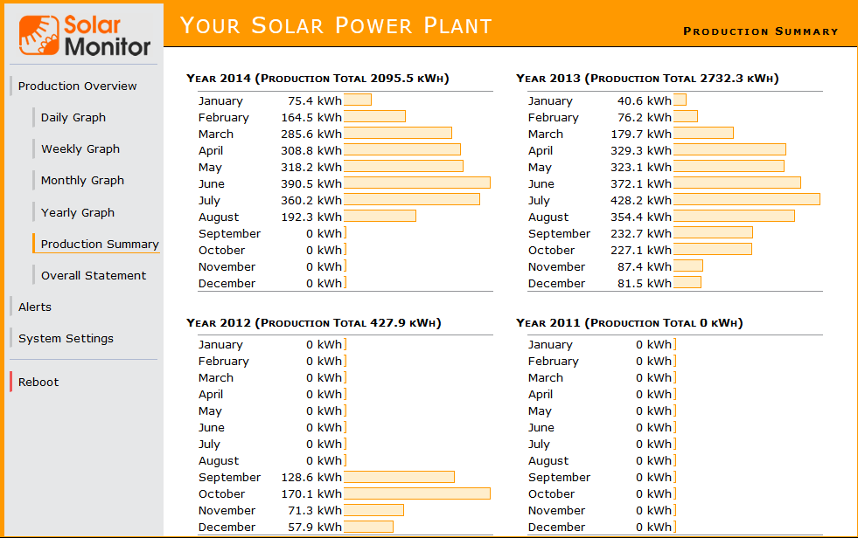Select Production Summary sidebar item

click(99, 244)
